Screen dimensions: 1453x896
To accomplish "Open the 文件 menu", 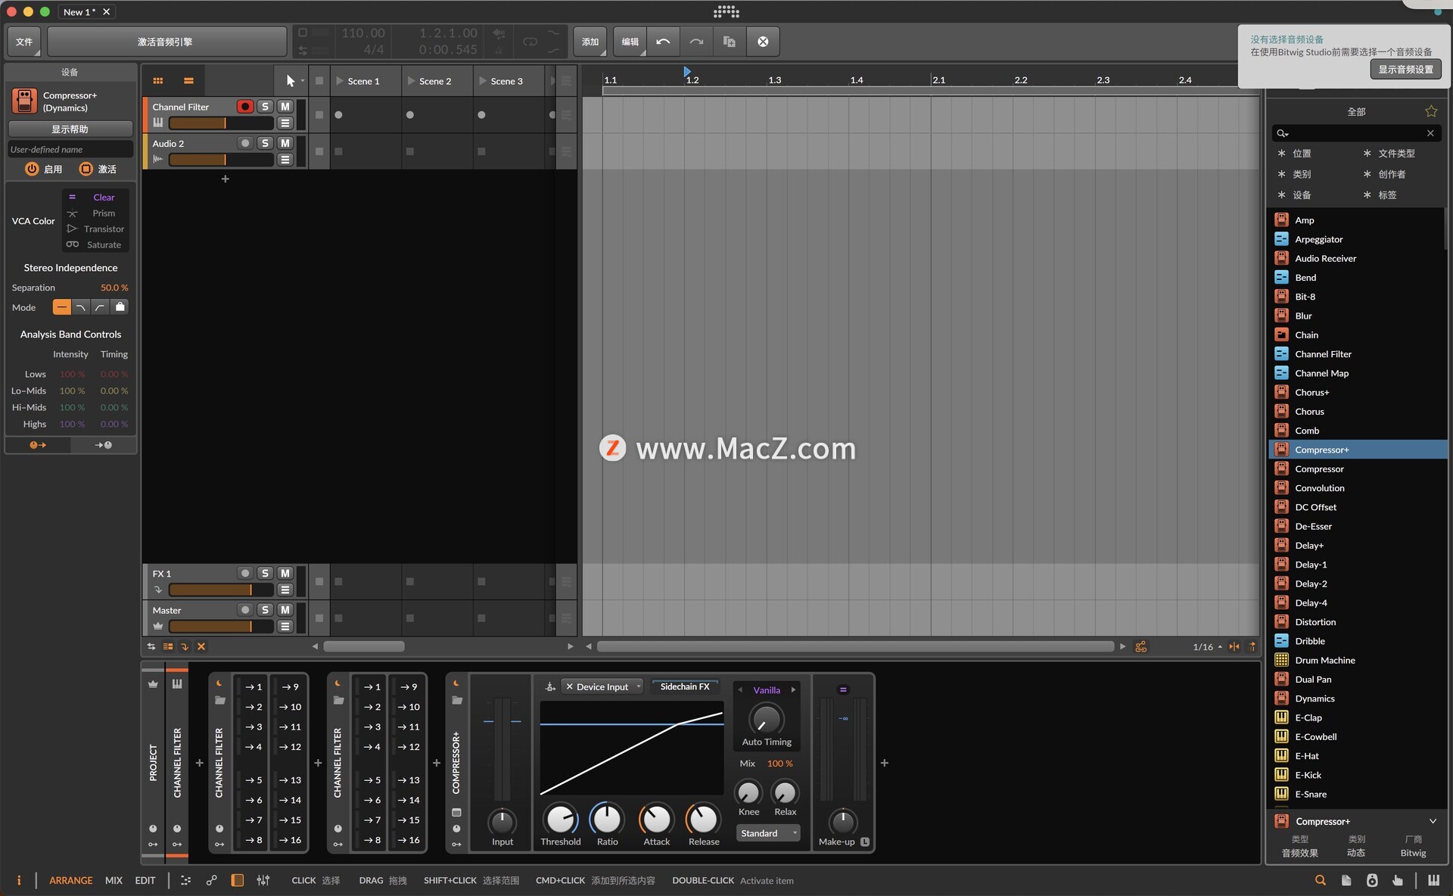I will click(24, 42).
